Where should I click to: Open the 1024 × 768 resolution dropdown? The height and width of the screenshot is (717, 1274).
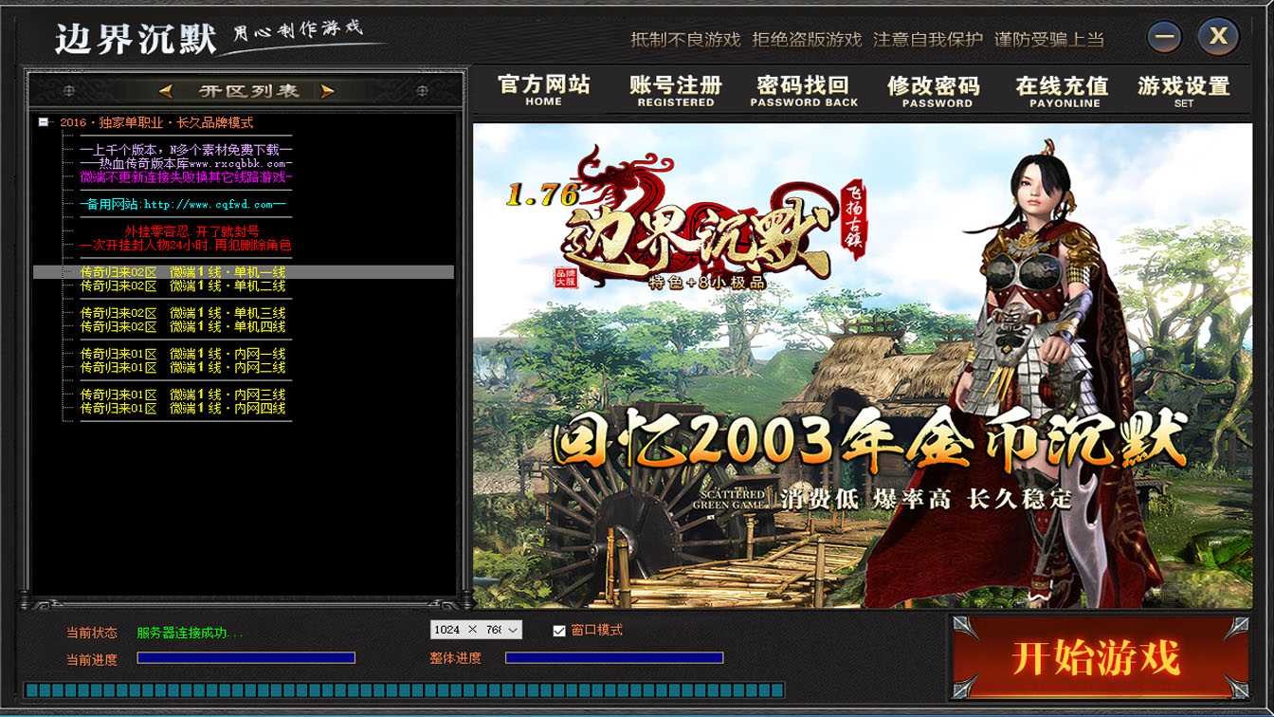pyautogui.click(x=476, y=630)
